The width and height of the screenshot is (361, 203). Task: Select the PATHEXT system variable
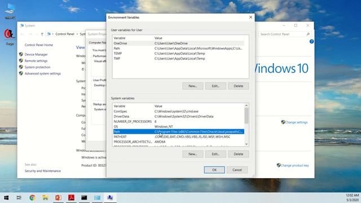(178, 136)
